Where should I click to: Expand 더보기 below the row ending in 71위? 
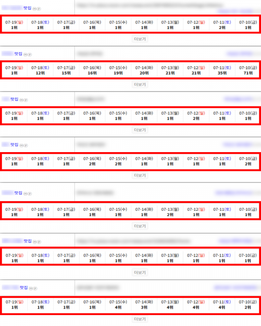pyautogui.click(x=140, y=84)
